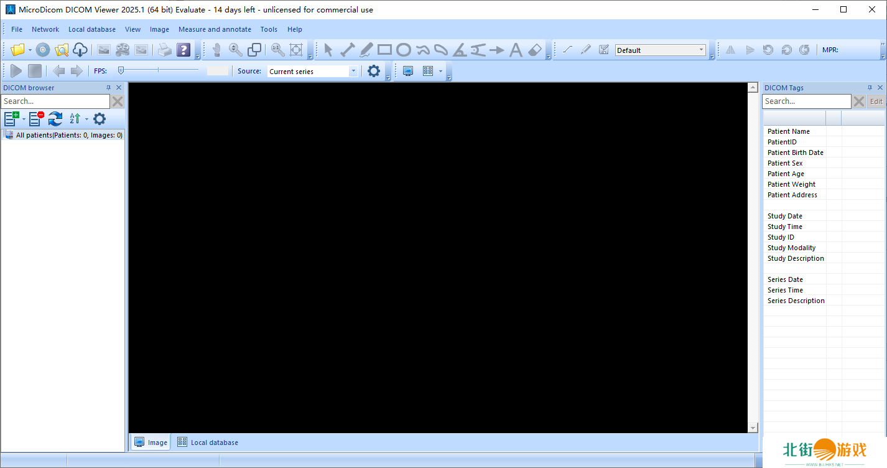Pin the DICOM browser panel

click(108, 88)
